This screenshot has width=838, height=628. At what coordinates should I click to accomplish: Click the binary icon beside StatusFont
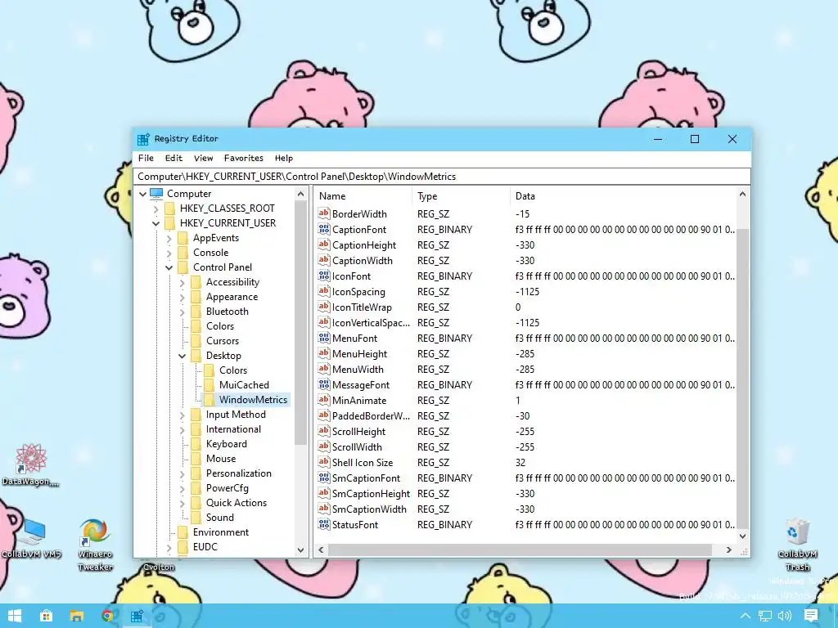324,524
